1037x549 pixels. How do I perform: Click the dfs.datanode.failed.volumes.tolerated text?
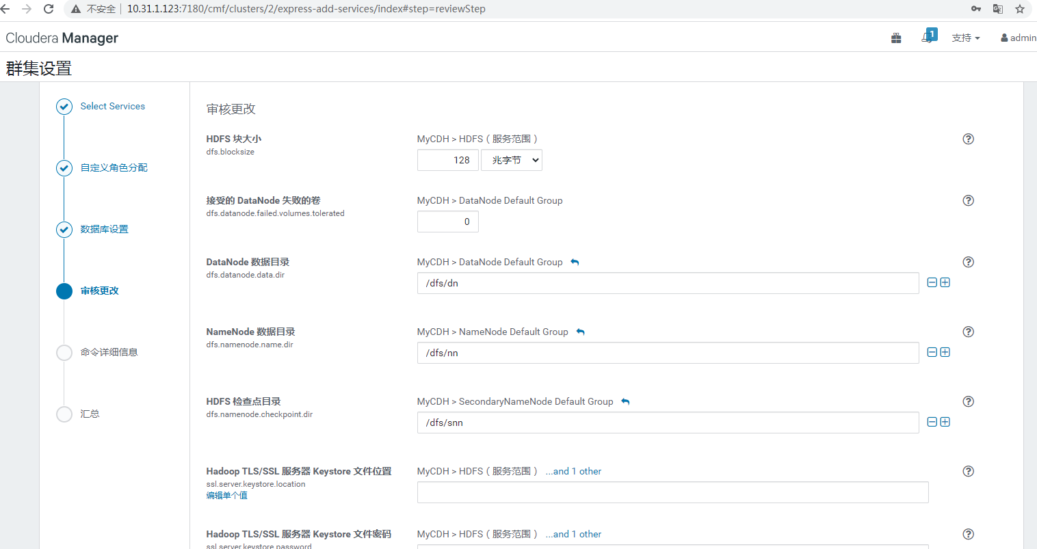point(275,213)
